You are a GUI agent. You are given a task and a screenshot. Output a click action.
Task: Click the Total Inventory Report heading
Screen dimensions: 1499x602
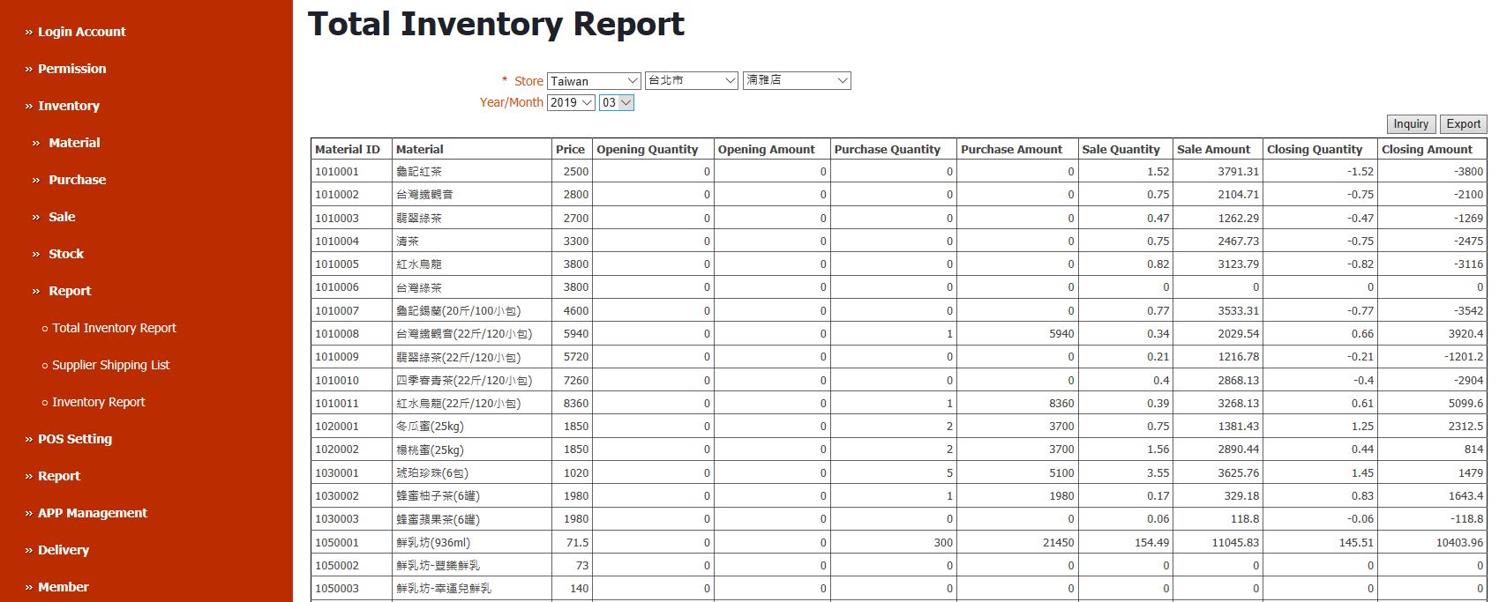click(x=496, y=25)
